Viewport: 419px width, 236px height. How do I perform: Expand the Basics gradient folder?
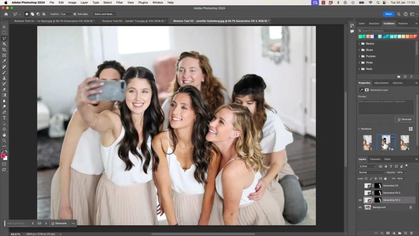pos(359,44)
